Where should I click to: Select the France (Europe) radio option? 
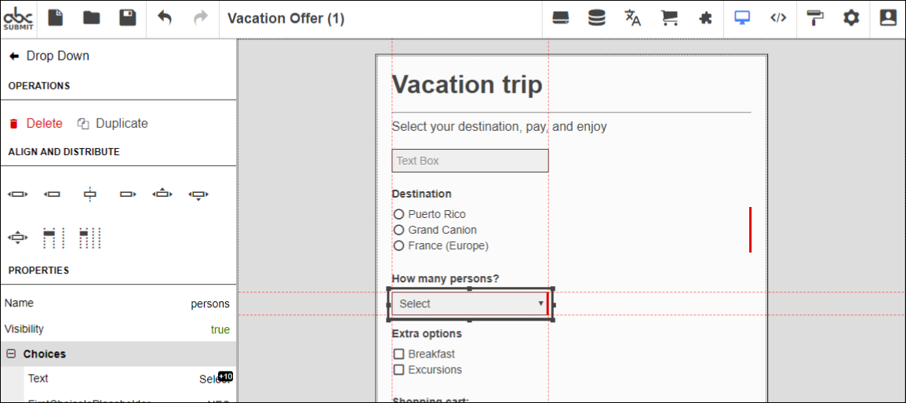click(398, 246)
